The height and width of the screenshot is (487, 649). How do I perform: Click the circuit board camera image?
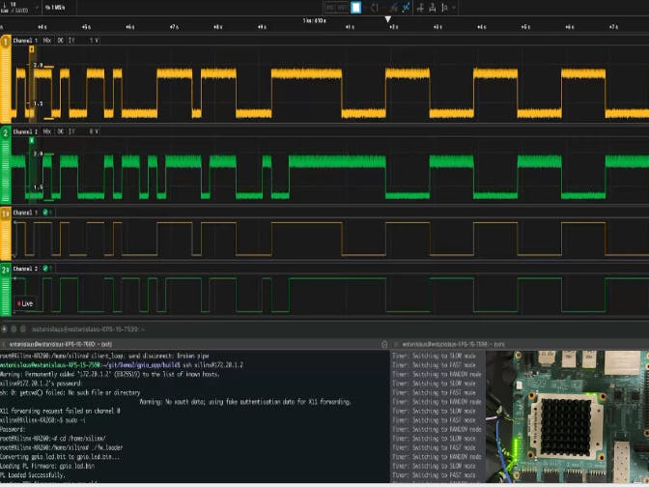[568, 419]
